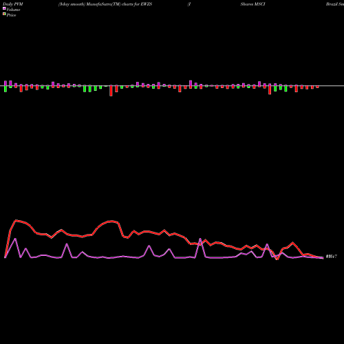Image resolution: width=344 pixels, height=344 pixels.
Task: Click the magenta Volume legend swatch
Action: click(x=4, y=8)
